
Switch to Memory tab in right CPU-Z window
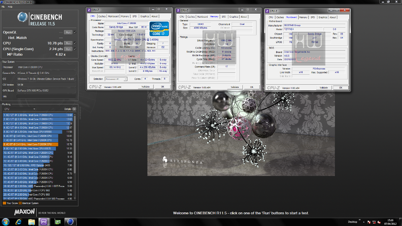click(x=303, y=17)
